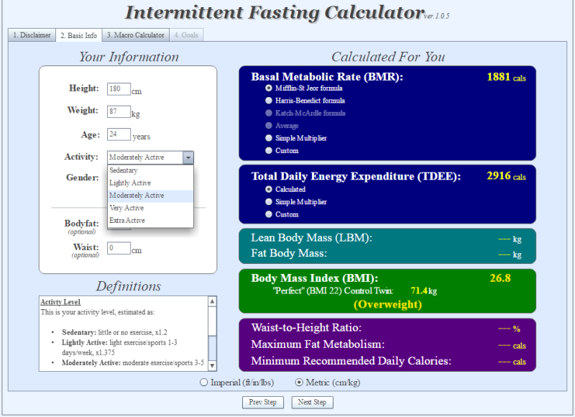Click the Prev Step button
This screenshot has width=575, height=417.
point(263,403)
